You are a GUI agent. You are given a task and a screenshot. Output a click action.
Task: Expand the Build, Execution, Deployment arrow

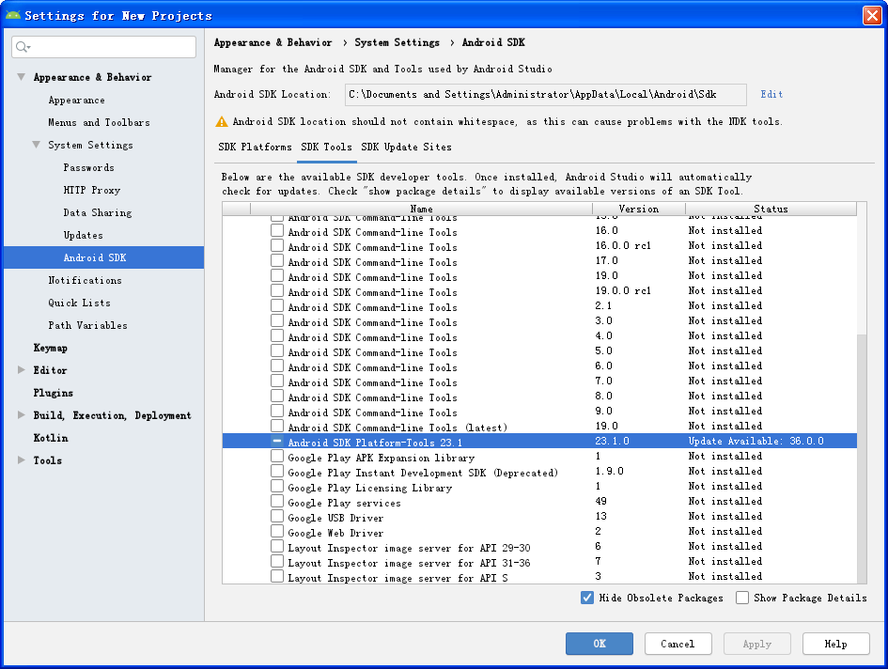[22, 415]
